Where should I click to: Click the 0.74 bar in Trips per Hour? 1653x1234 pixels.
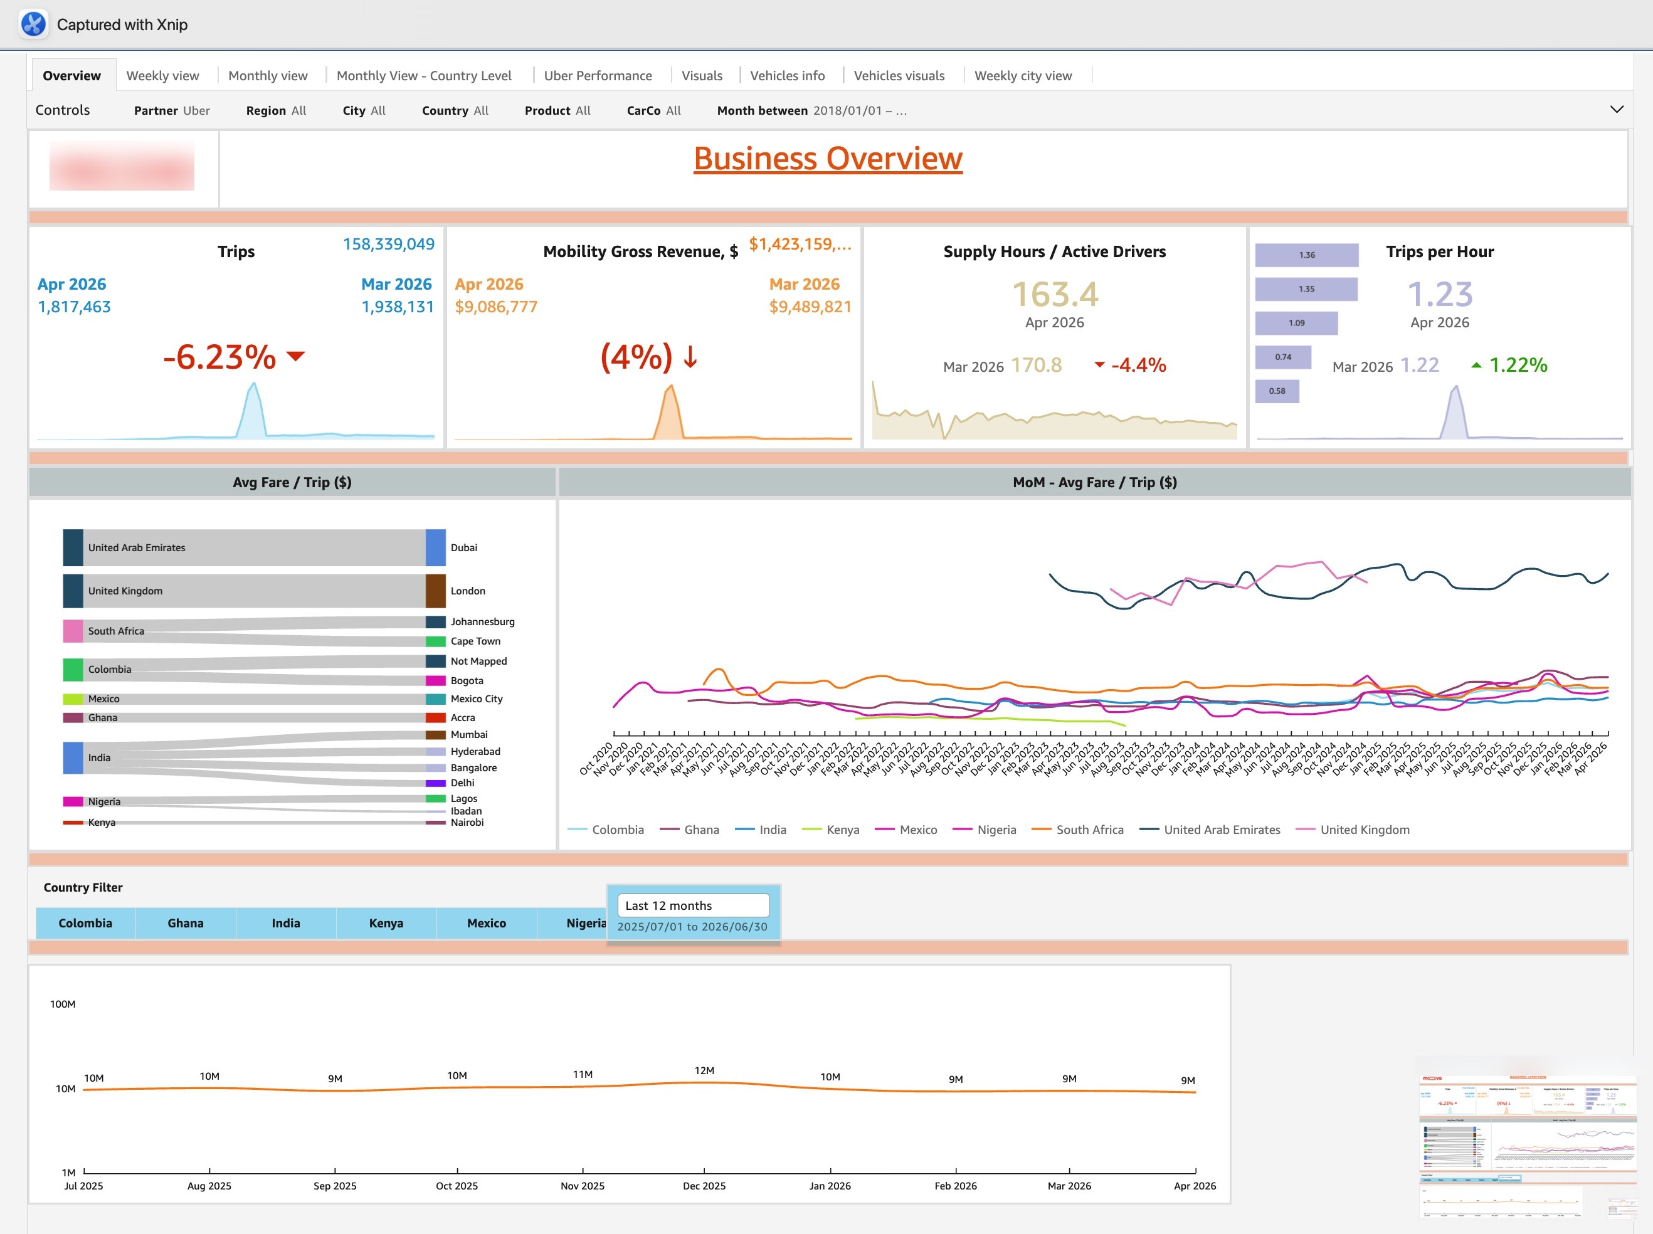coord(1282,357)
